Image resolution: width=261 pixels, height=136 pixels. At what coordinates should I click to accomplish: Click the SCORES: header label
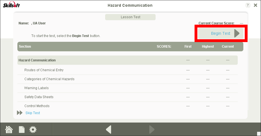click(164, 47)
